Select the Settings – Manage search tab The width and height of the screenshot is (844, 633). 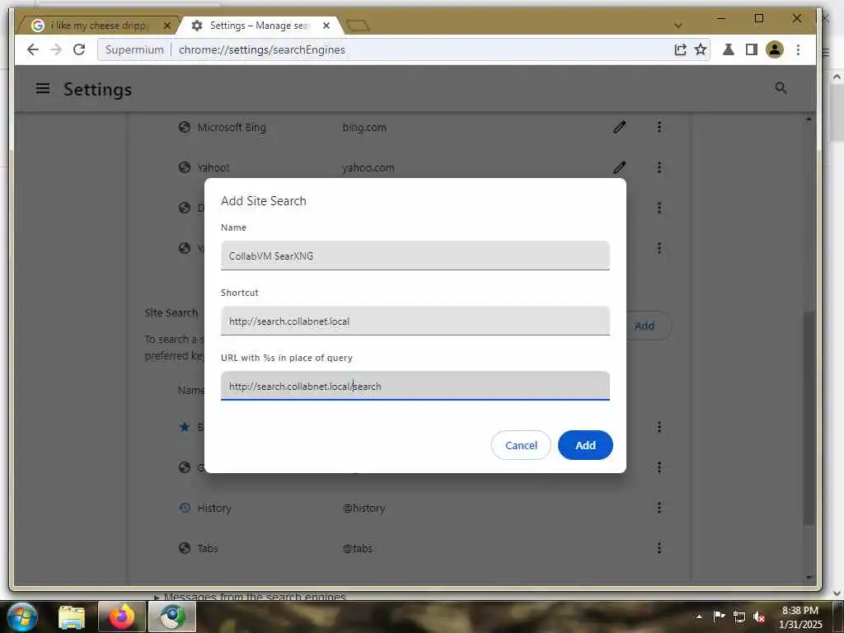tap(260, 26)
